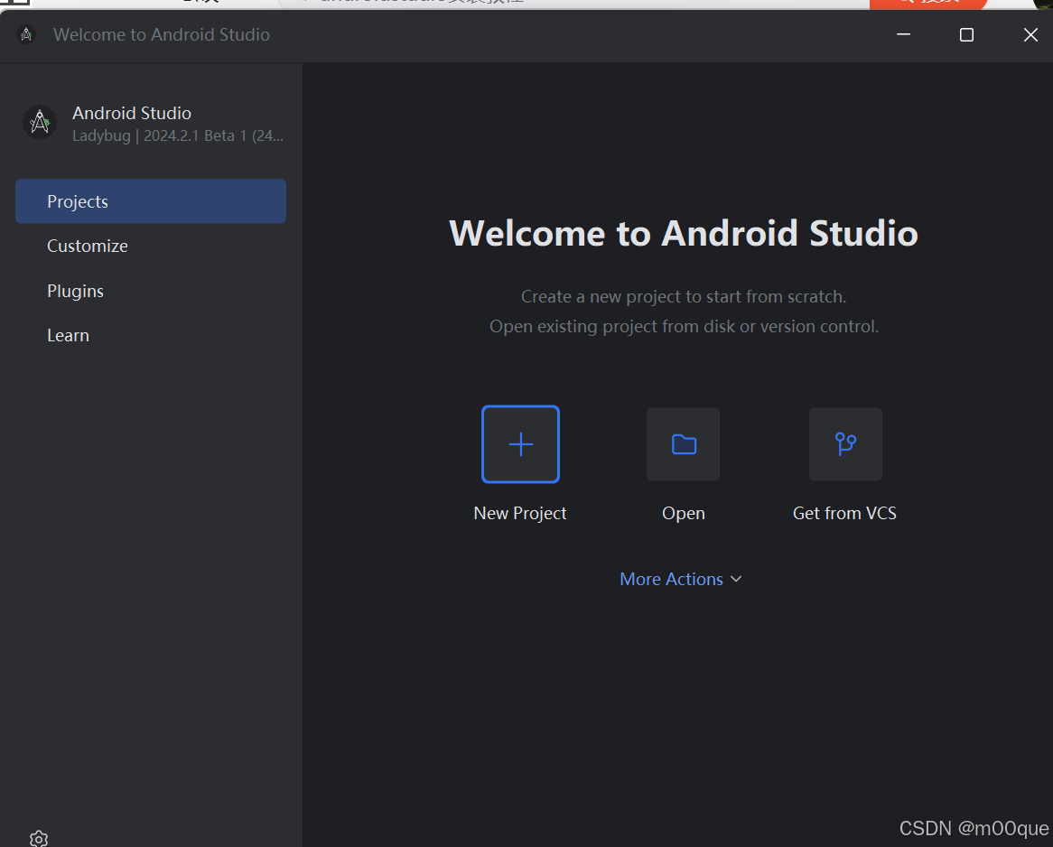Viewport: 1053px width, 847px height.
Task: Select the Get from VCS branch icon
Action: point(844,443)
